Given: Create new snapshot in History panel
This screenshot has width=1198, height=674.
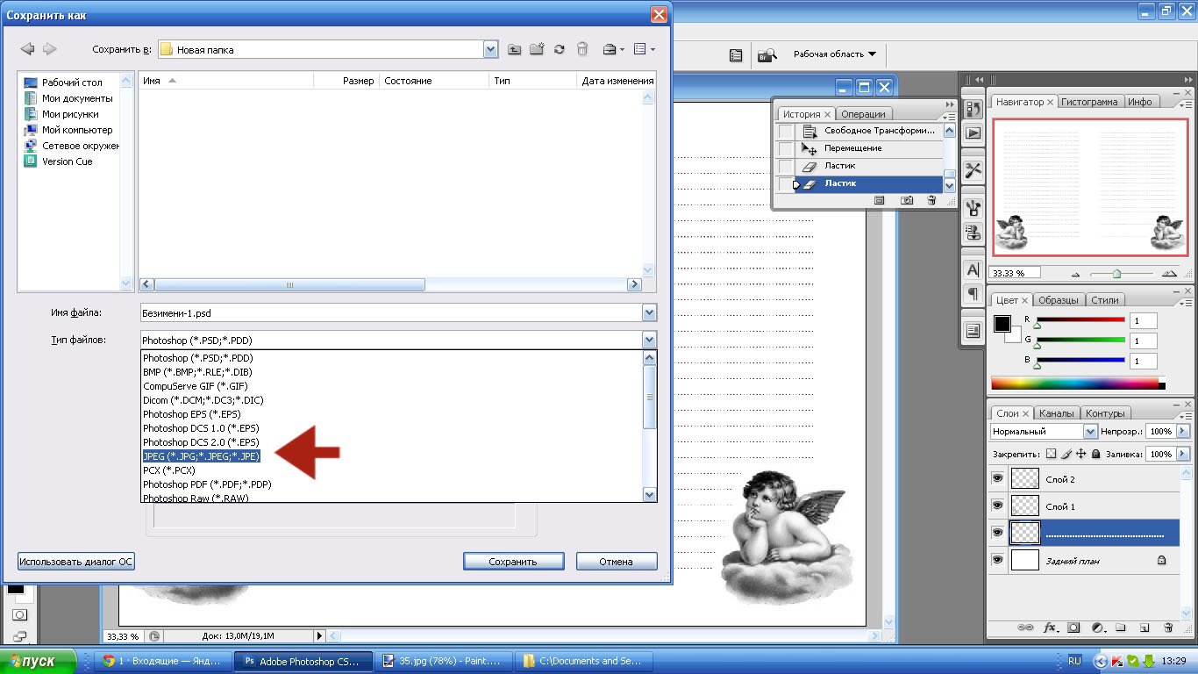Looking at the screenshot, I should pos(907,201).
